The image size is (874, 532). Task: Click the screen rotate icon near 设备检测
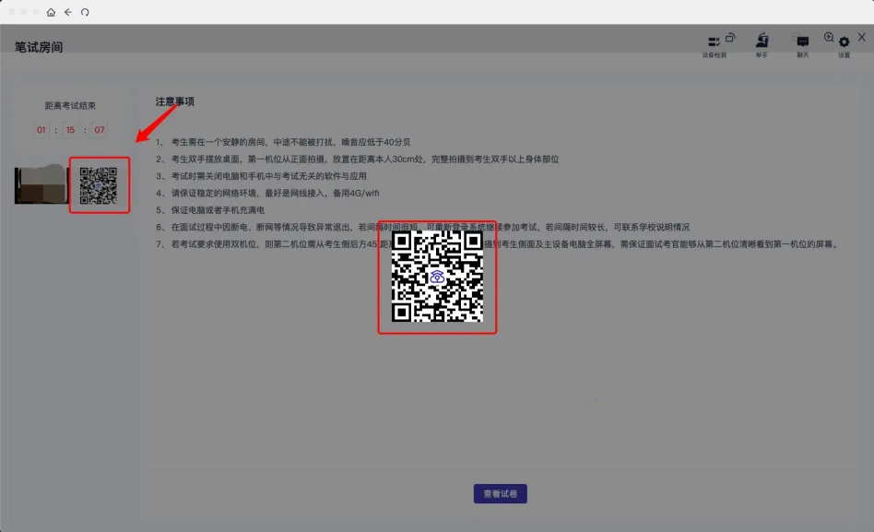(730, 38)
